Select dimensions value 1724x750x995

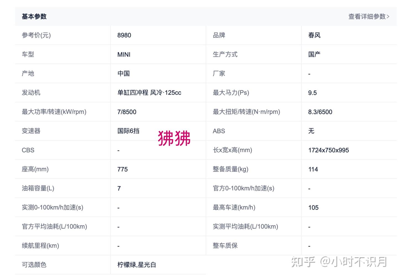pyautogui.click(x=329, y=150)
